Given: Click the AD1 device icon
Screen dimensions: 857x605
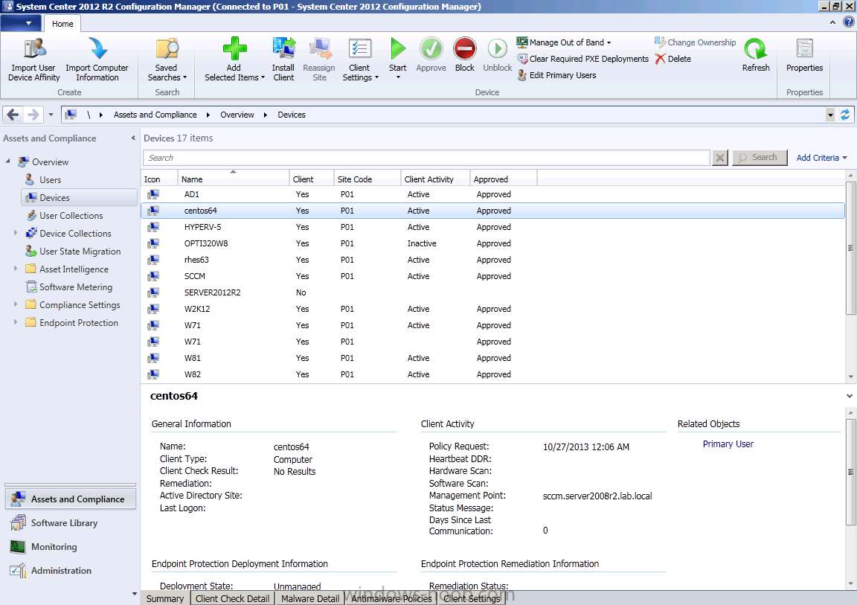Looking at the screenshot, I should pyautogui.click(x=153, y=194).
